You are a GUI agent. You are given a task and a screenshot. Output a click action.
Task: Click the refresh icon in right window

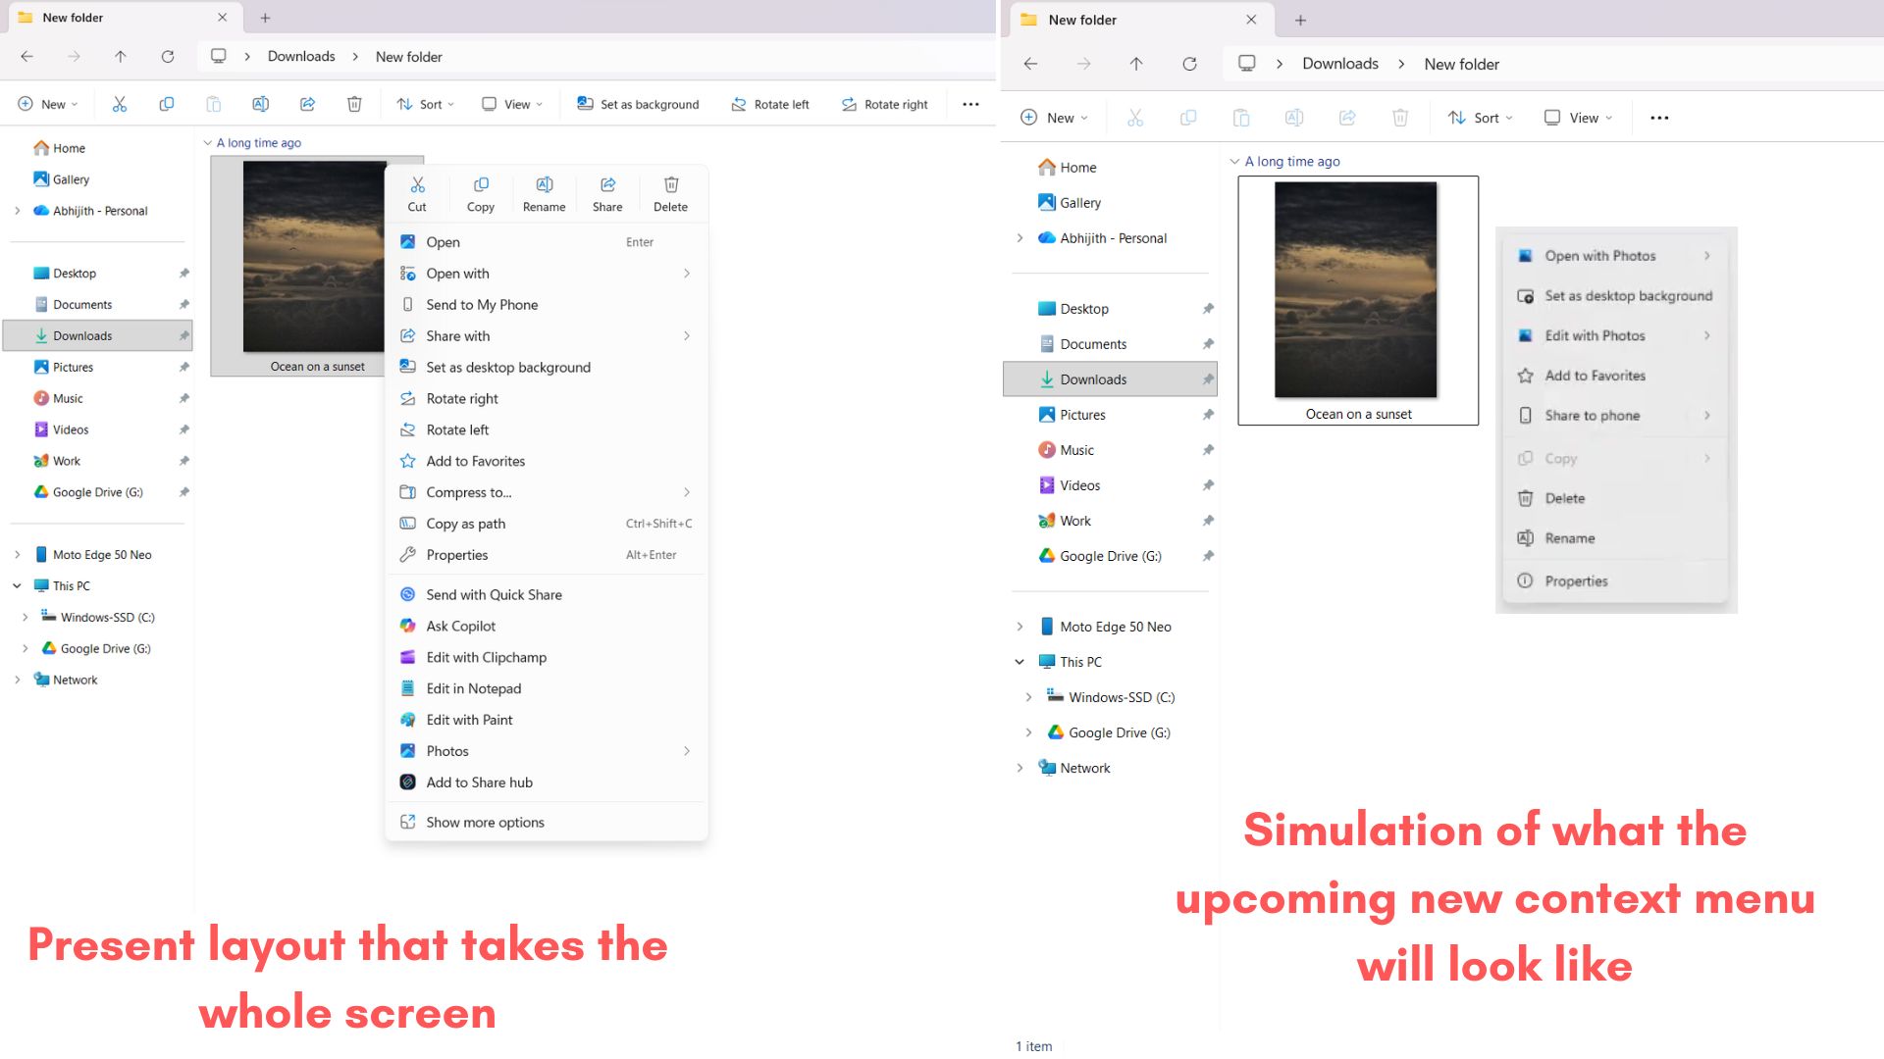coord(1189,64)
